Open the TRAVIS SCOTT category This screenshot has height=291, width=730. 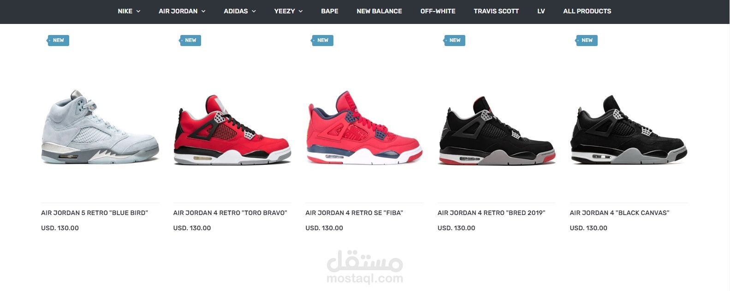coord(496,11)
